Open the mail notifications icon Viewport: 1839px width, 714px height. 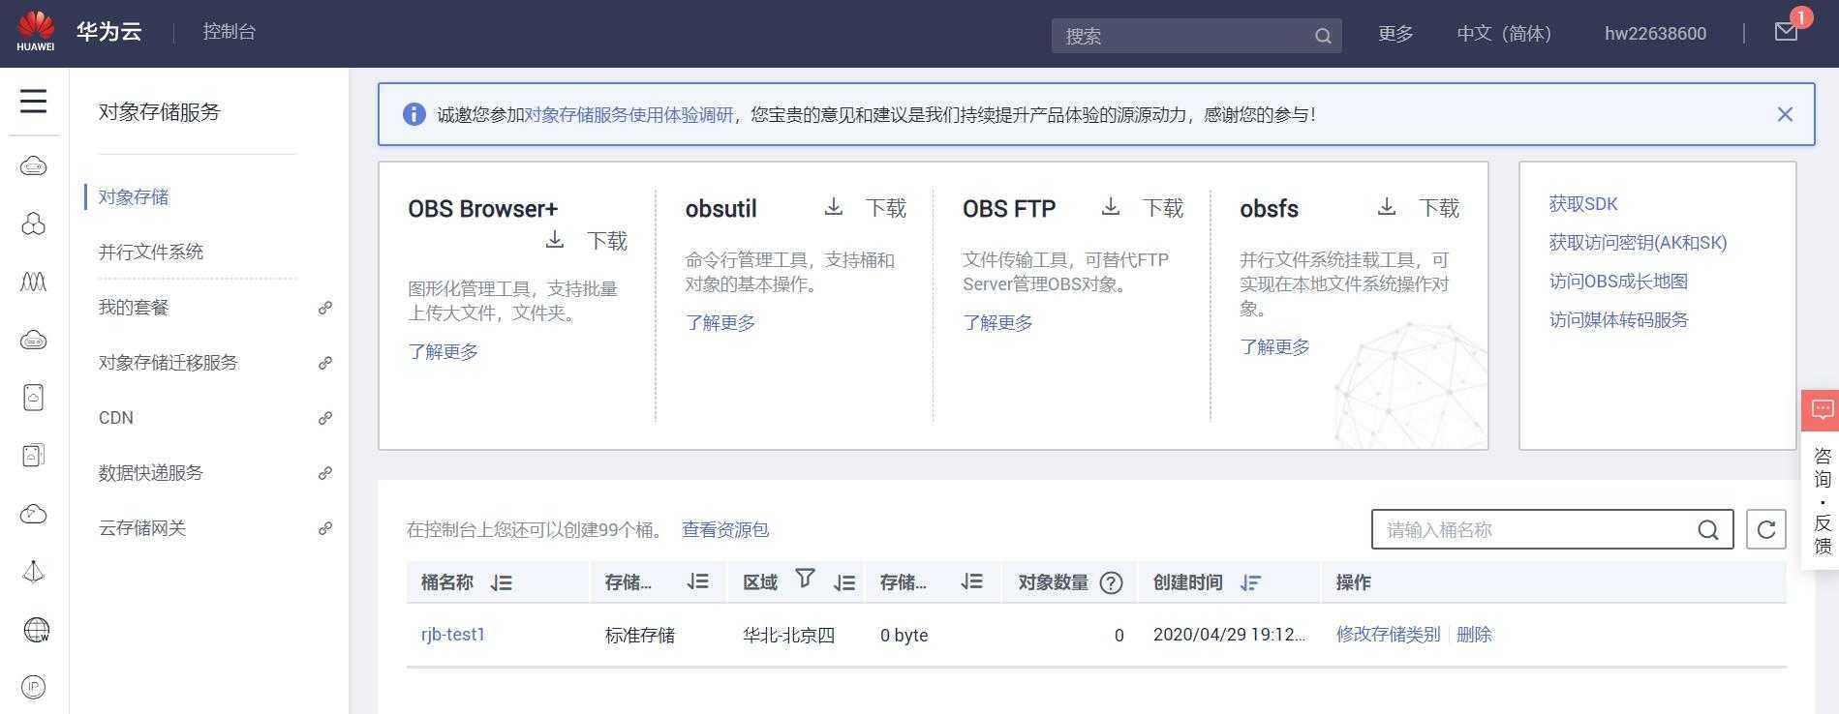click(1787, 32)
